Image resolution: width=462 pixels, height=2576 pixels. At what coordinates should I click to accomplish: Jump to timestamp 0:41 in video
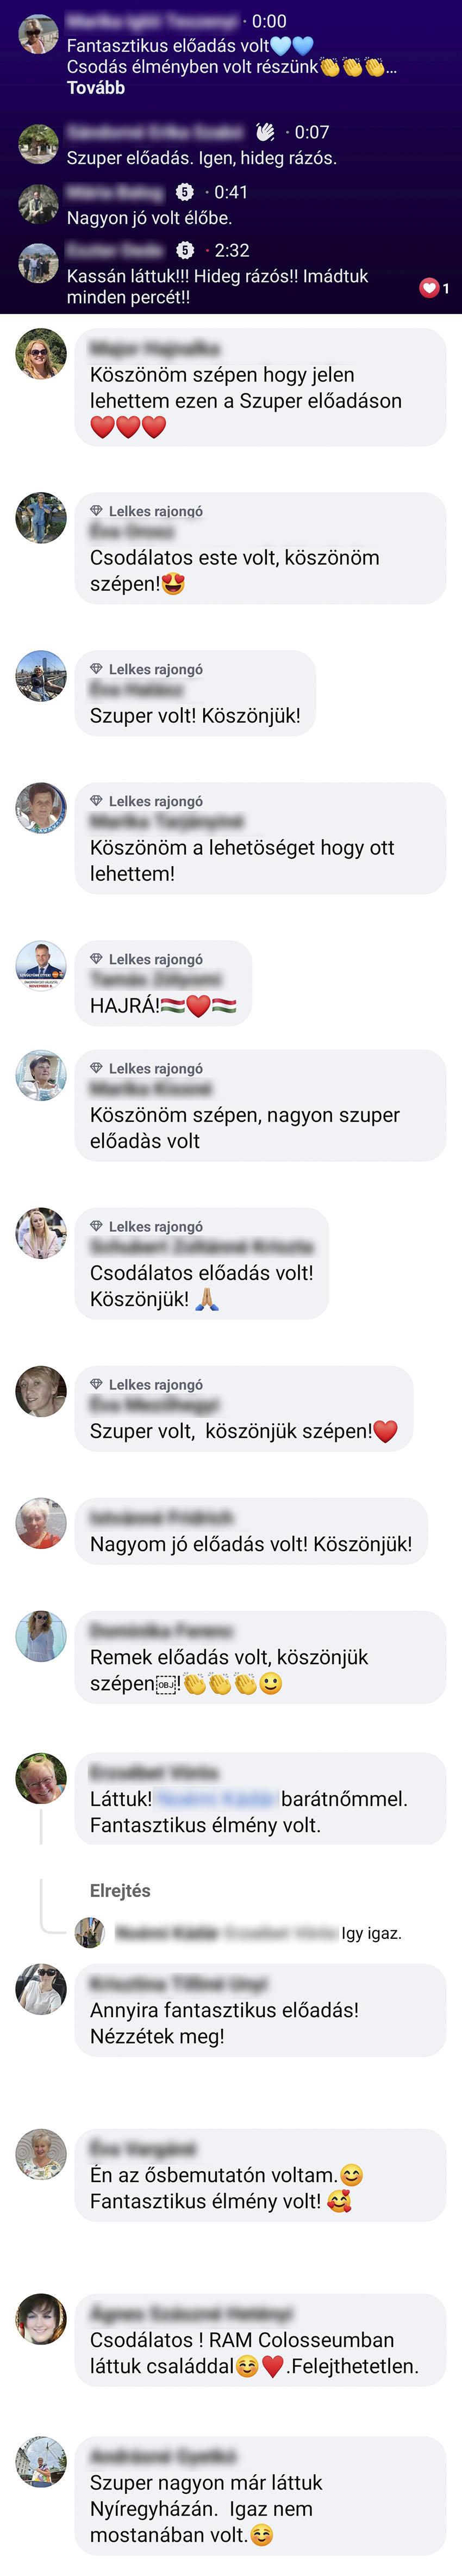(231, 192)
